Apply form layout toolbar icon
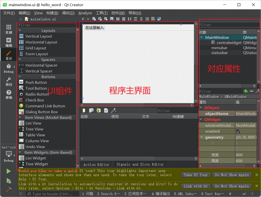The height and width of the screenshot is (197, 261). pyautogui.click(x=141, y=19)
